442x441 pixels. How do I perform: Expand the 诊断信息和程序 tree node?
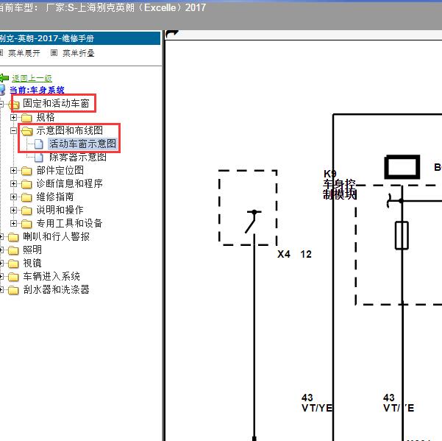[x=15, y=184]
